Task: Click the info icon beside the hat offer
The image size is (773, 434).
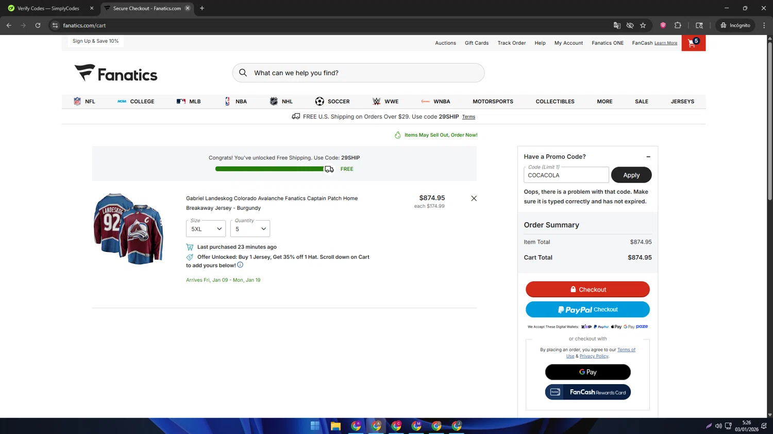Action: tap(240, 265)
